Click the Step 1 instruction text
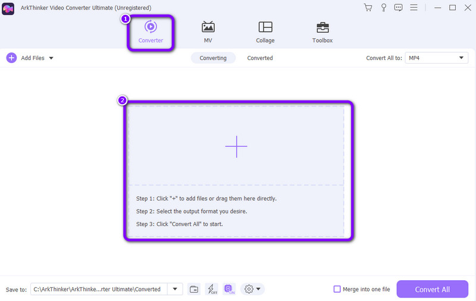This screenshot has height=301, width=476. pyautogui.click(x=206, y=199)
